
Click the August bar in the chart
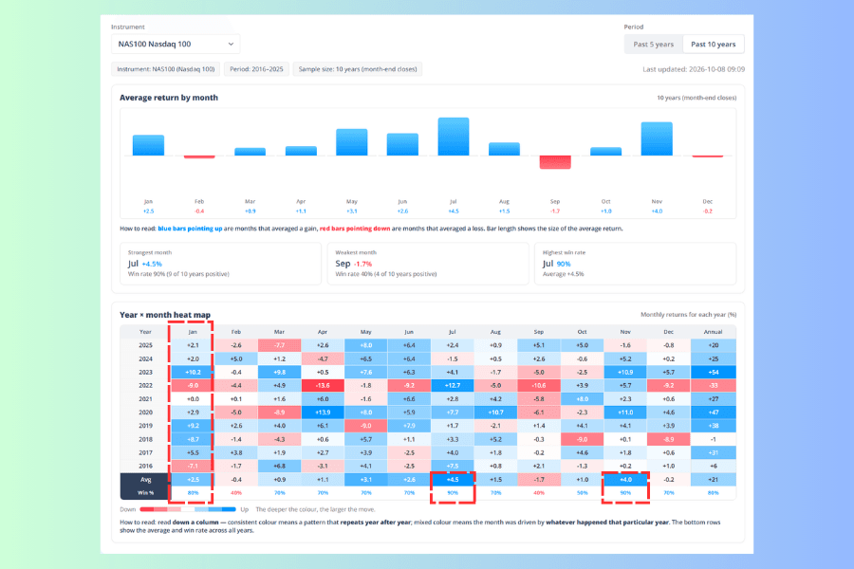point(505,149)
